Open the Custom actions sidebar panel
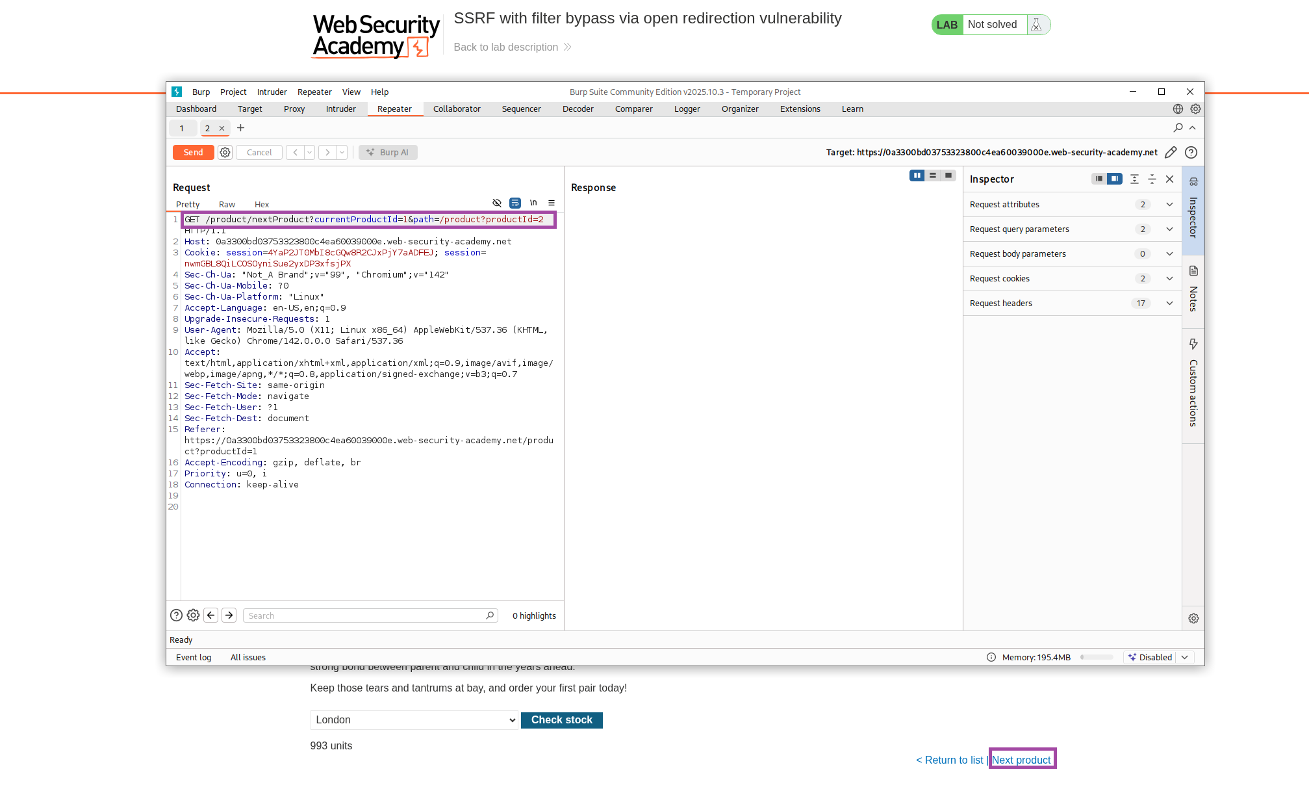The image size is (1309, 802). [1193, 383]
